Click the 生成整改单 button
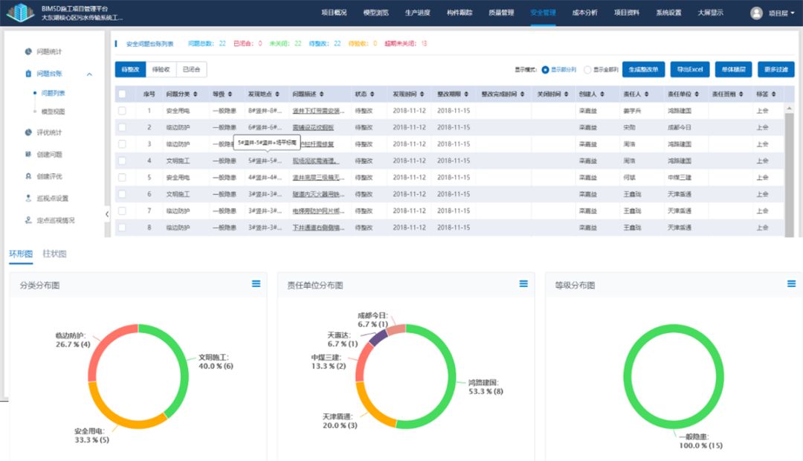 [x=644, y=69]
